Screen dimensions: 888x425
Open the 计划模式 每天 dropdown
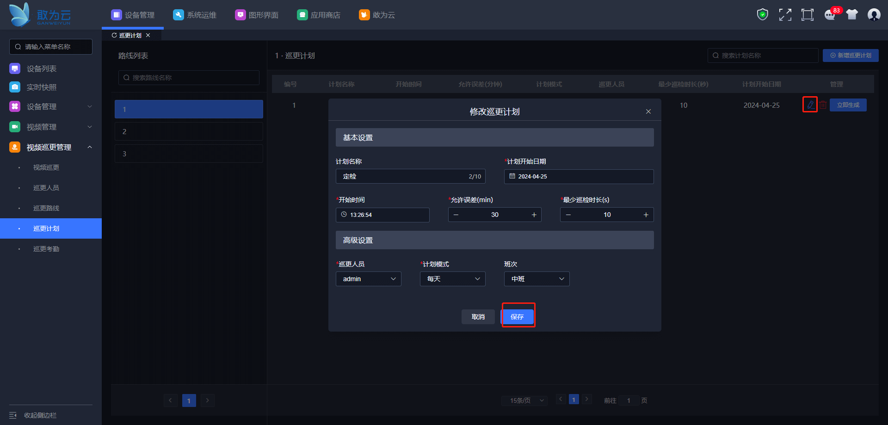452,279
